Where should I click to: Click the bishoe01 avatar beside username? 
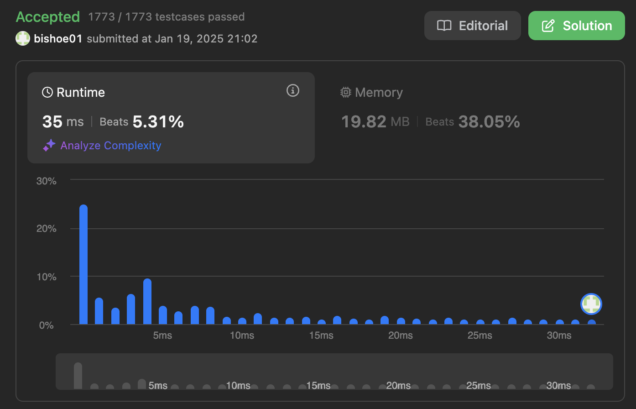pyautogui.click(x=23, y=39)
